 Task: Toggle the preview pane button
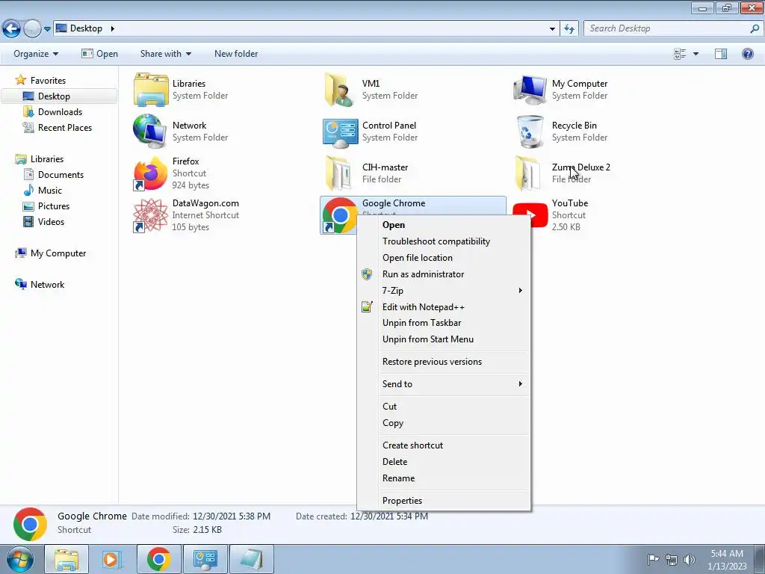click(x=721, y=54)
